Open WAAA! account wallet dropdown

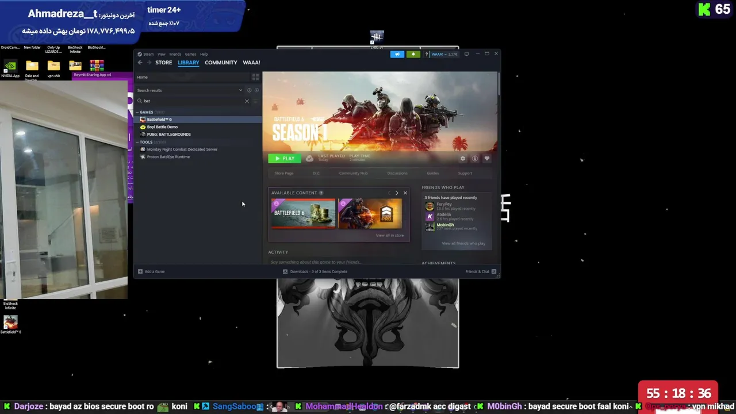pos(444,54)
